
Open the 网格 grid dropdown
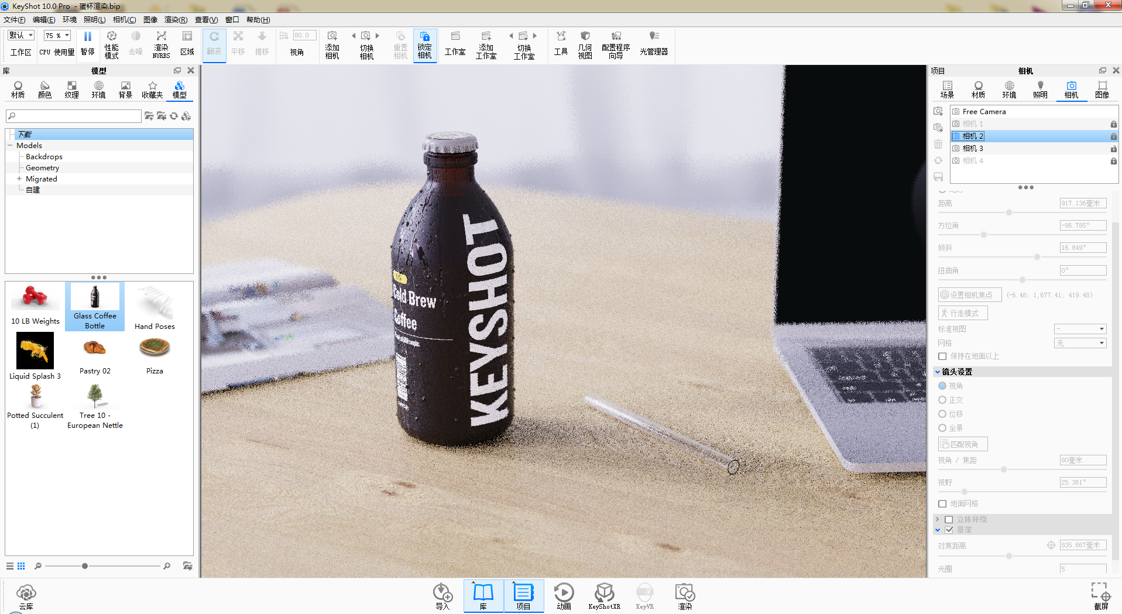1080,343
